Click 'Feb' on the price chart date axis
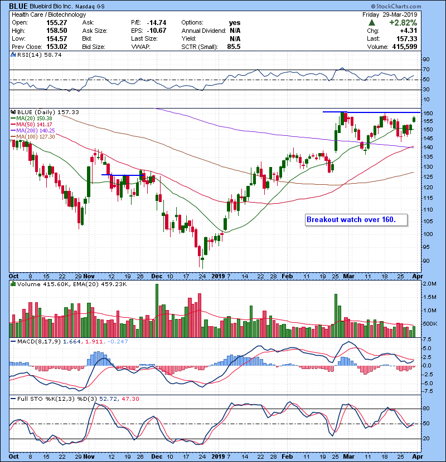 [x=287, y=277]
